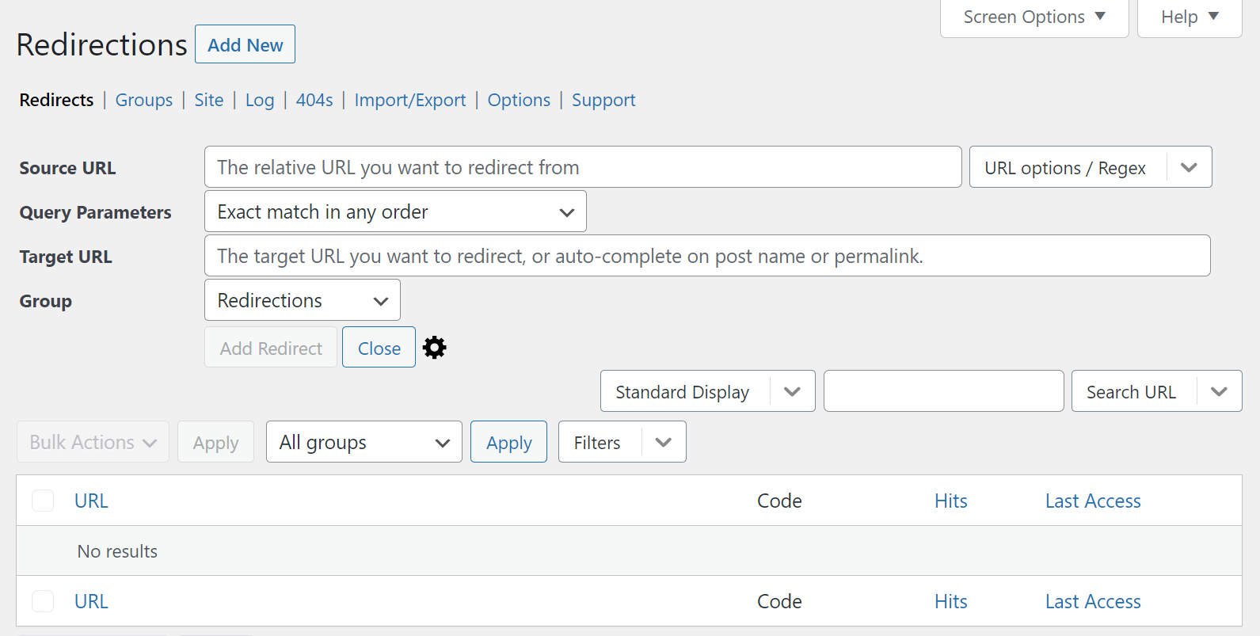Expand Screen Options panel
The image size is (1260, 636).
(x=1034, y=17)
